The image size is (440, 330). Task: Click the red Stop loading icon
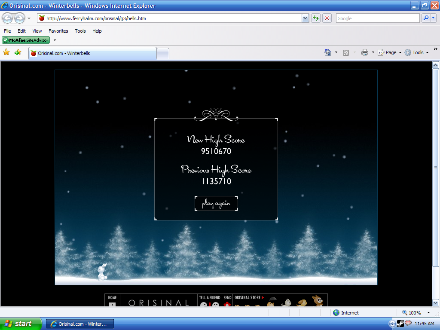327,18
